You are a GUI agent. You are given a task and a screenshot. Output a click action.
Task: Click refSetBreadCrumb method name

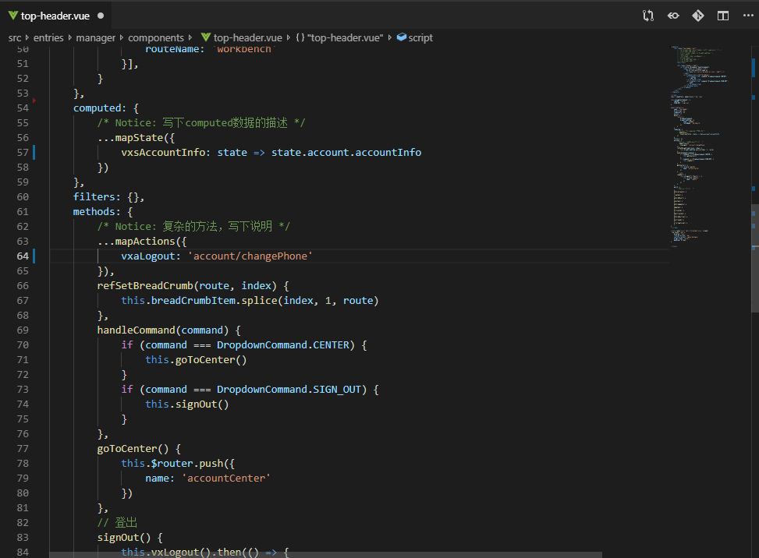click(x=145, y=285)
